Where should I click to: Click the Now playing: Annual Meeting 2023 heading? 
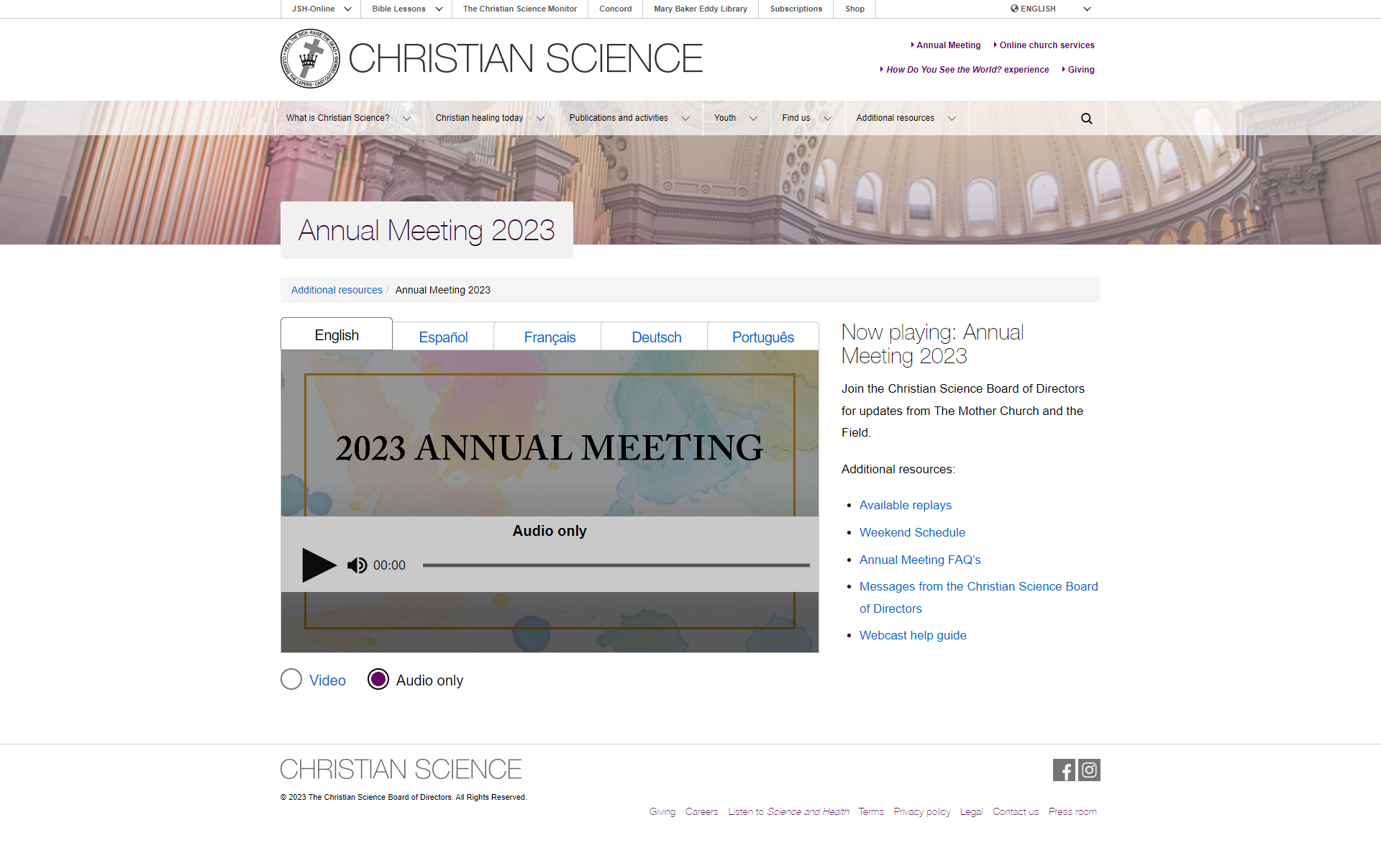coord(932,344)
